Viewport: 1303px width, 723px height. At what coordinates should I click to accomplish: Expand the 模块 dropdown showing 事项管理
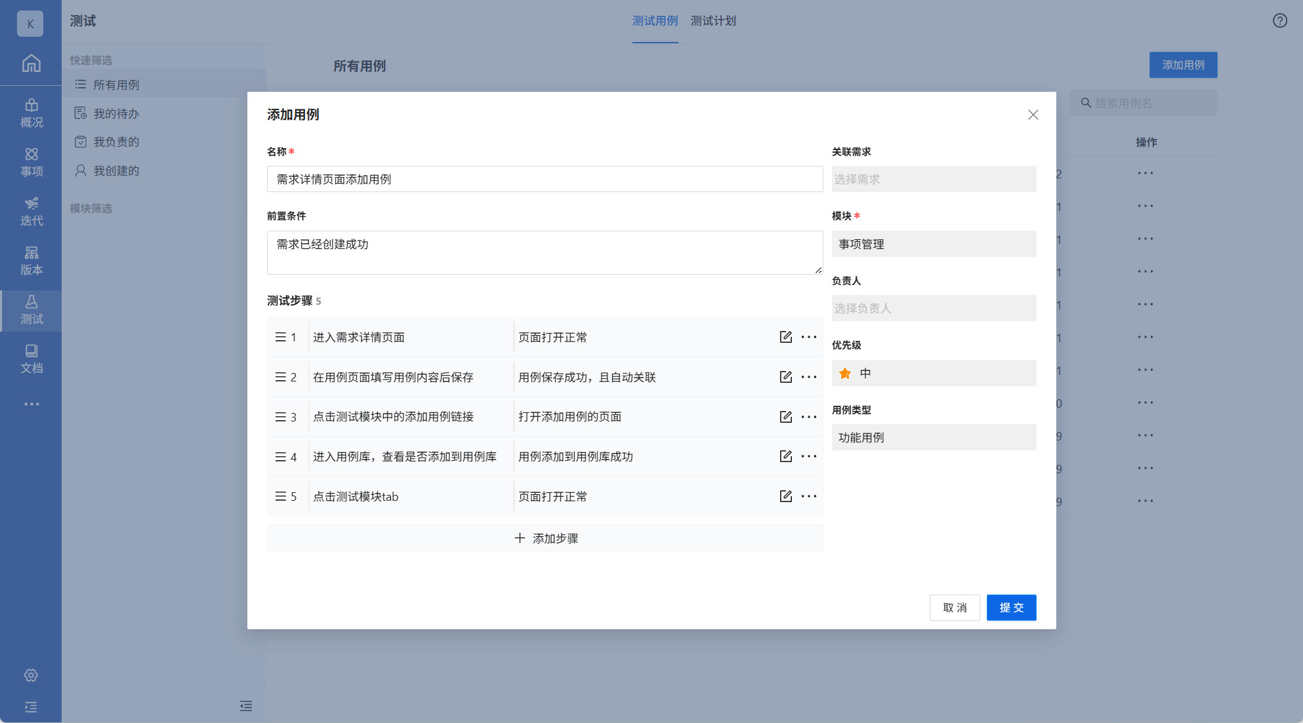click(934, 244)
